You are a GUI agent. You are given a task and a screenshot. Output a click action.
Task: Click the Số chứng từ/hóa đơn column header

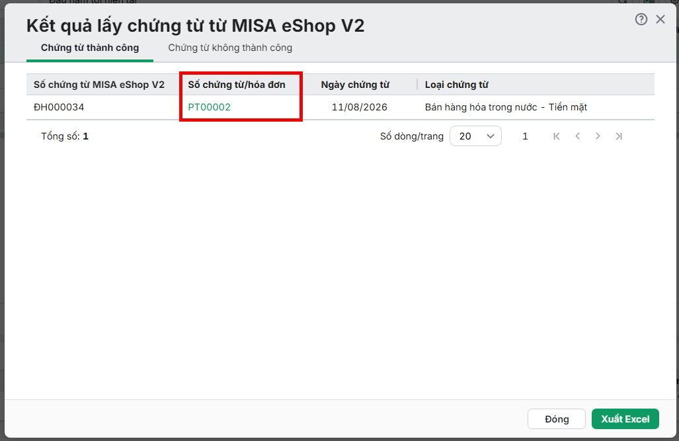237,85
